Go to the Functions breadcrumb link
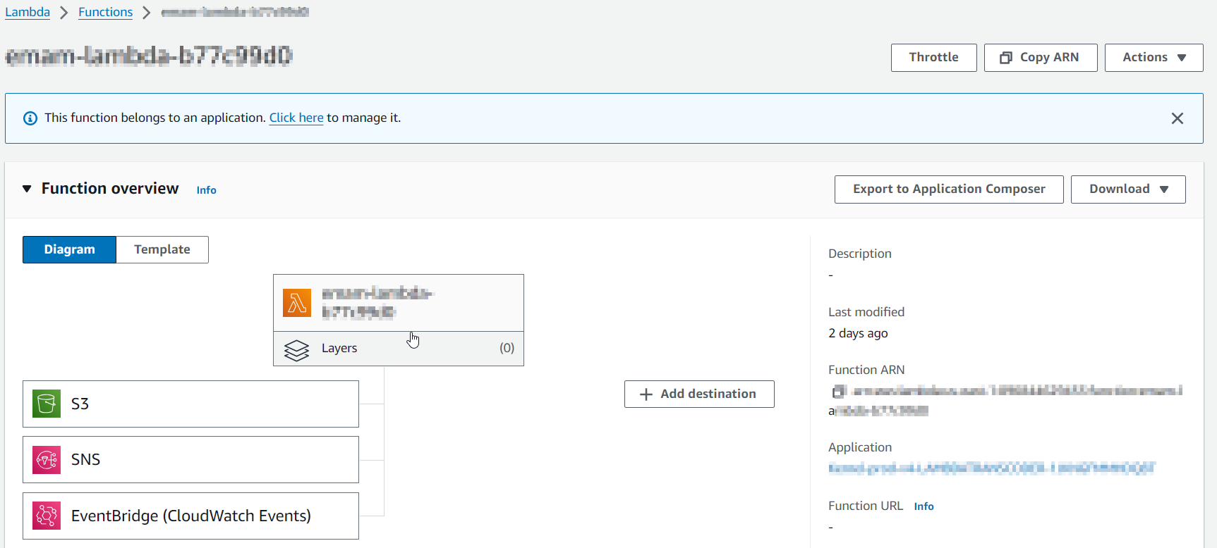 [x=105, y=12]
